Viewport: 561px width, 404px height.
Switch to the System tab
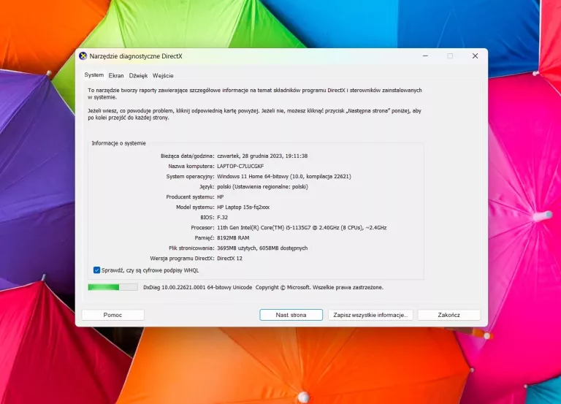(94, 75)
